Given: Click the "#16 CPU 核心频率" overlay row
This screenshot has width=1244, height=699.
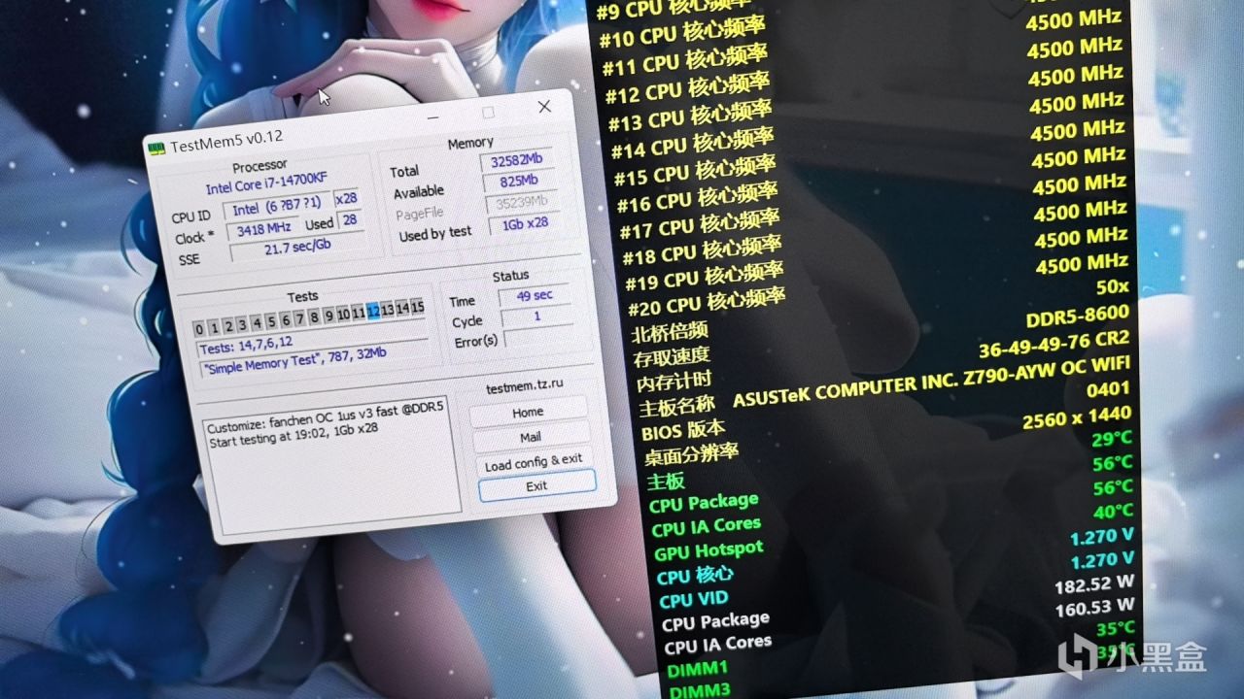Looking at the screenshot, I should 698,198.
